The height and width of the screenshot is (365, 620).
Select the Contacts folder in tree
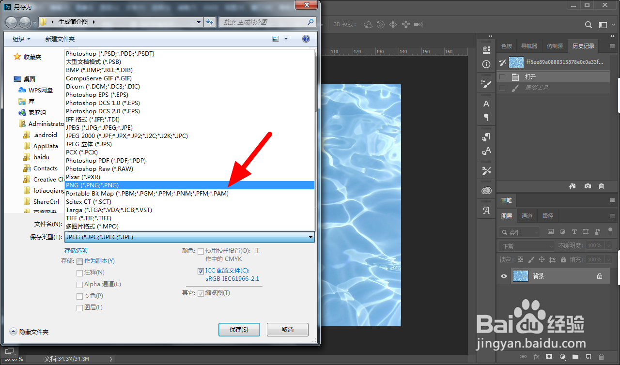pyautogui.click(x=41, y=168)
